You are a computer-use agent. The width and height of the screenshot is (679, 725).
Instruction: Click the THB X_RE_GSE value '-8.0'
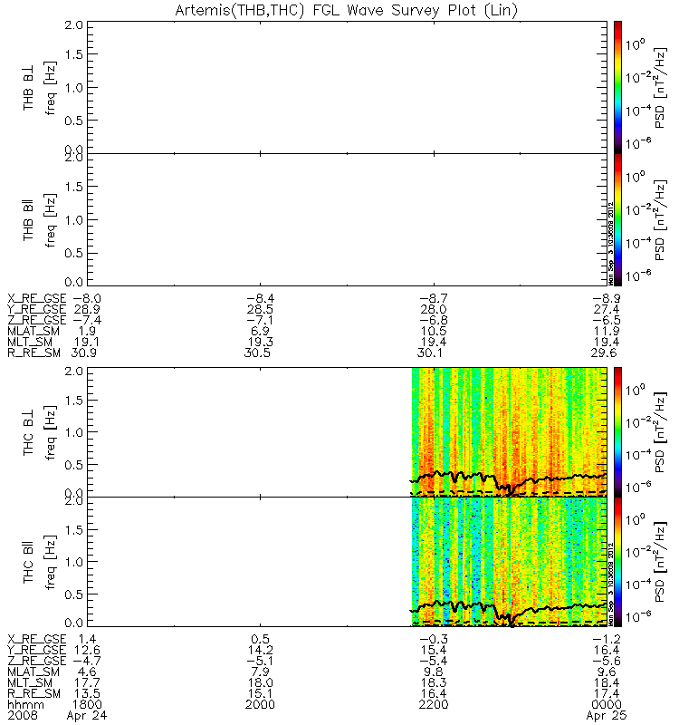(x=87, y=298)
